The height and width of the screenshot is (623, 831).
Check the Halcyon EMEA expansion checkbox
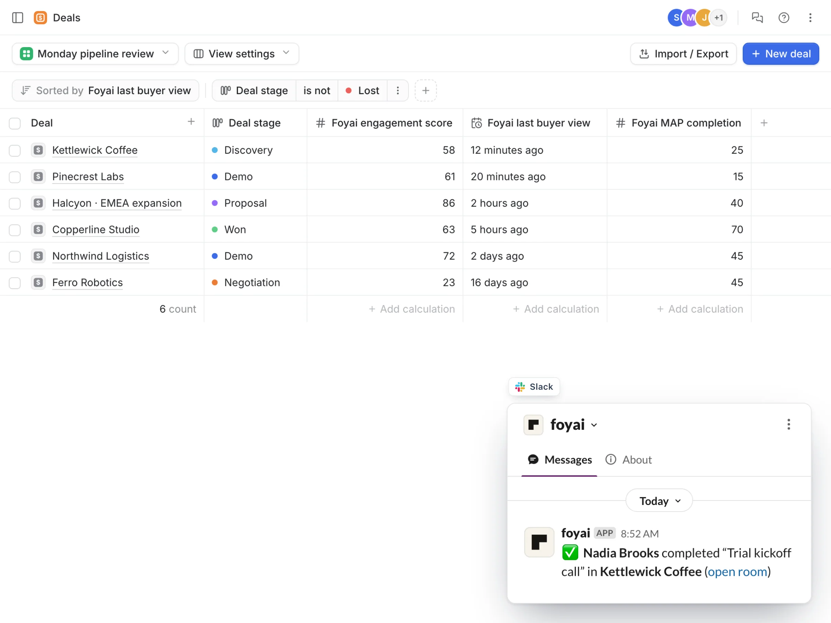pos(15,203)
